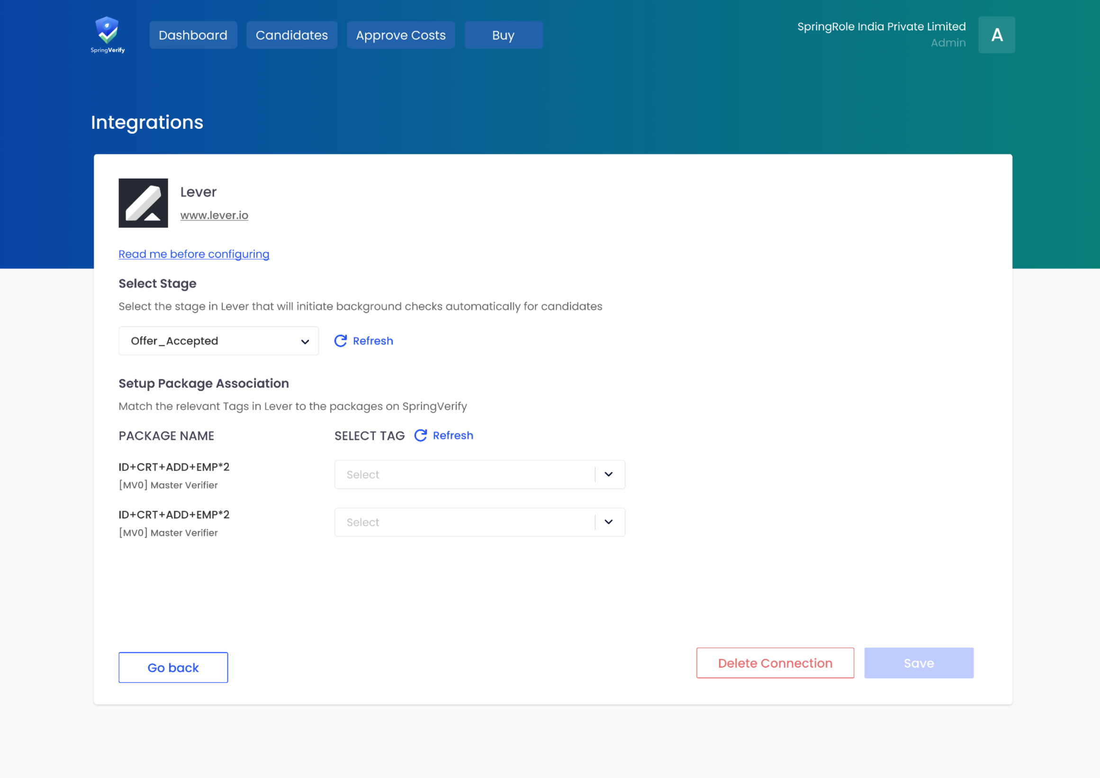Screen dimensions: 1100x778
Task: Expand the Offer_Accepted stage dropdown chevron
Action: click(305, 341)
